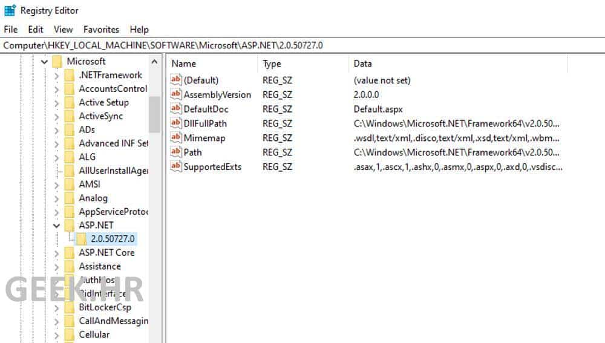This screenshot has height=343, width=605.
Task: Click the tree pane scroll up arrow
Action: tap(155, 62)
